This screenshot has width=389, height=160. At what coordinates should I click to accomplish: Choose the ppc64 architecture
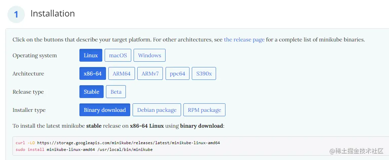pyautogui.click(x=177, y=73)
